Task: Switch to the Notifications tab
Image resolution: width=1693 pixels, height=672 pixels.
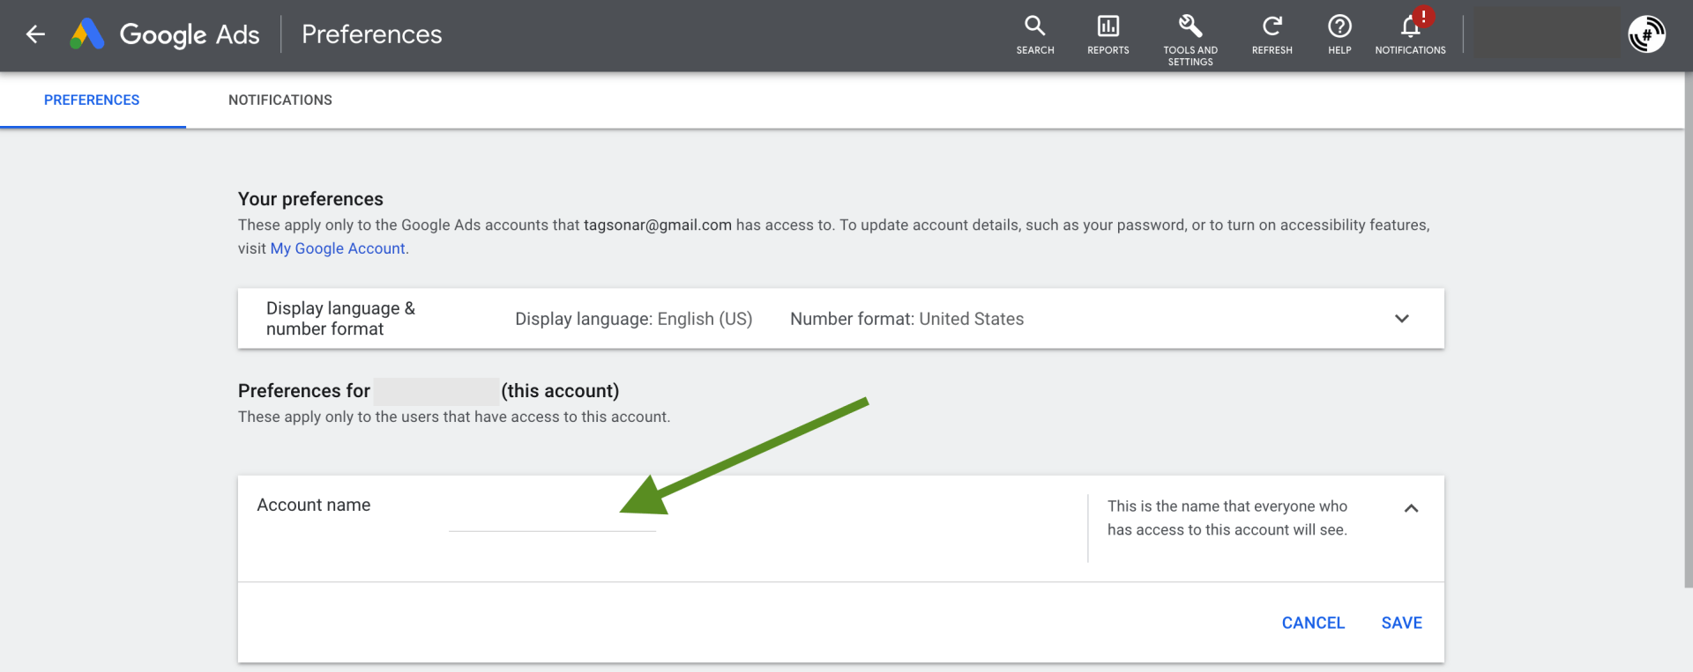Action: tap(280, 100)
